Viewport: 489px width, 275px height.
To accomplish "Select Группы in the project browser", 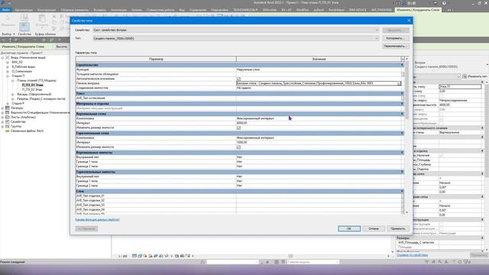I will (16, 127).
